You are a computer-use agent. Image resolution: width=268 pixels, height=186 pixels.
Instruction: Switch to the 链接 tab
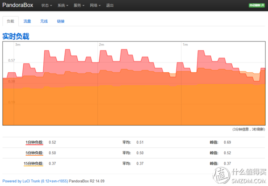[61, 21]
